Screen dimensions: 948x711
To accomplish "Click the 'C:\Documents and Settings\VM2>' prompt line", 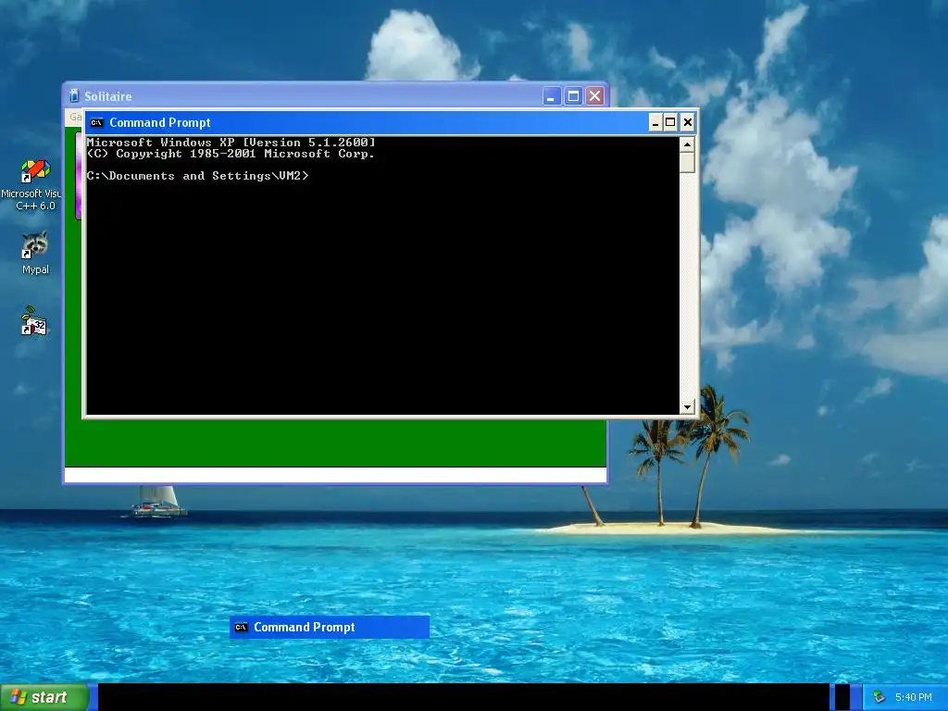I will (198, 176).
